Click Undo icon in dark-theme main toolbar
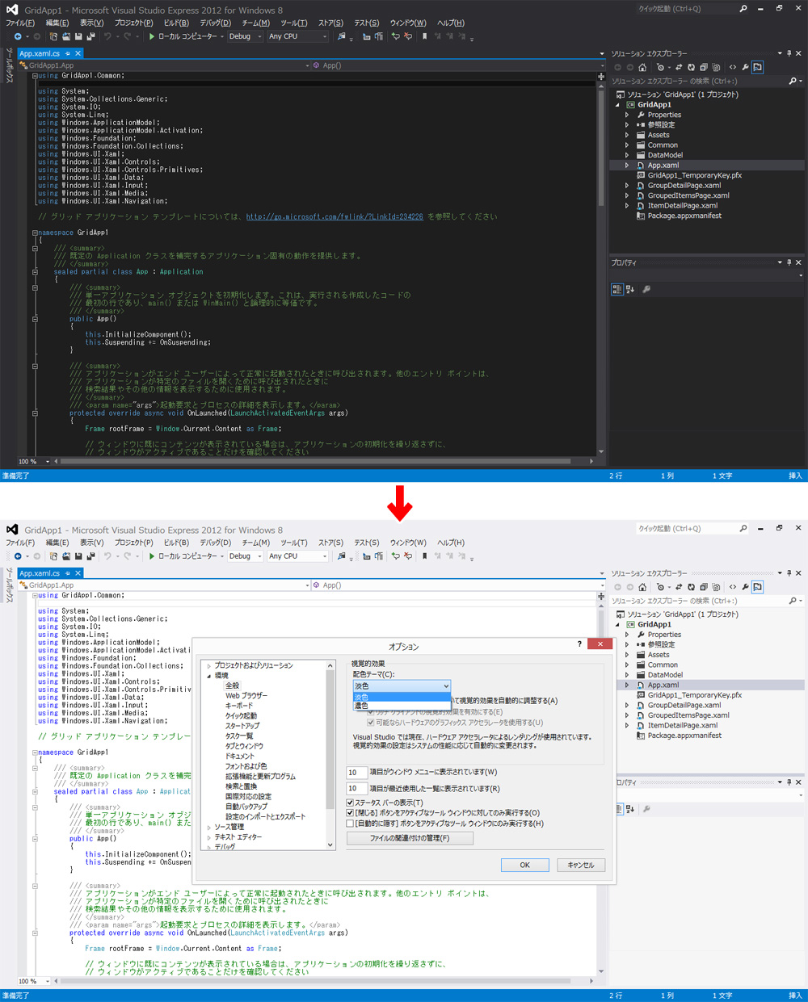 click(108, 36)
